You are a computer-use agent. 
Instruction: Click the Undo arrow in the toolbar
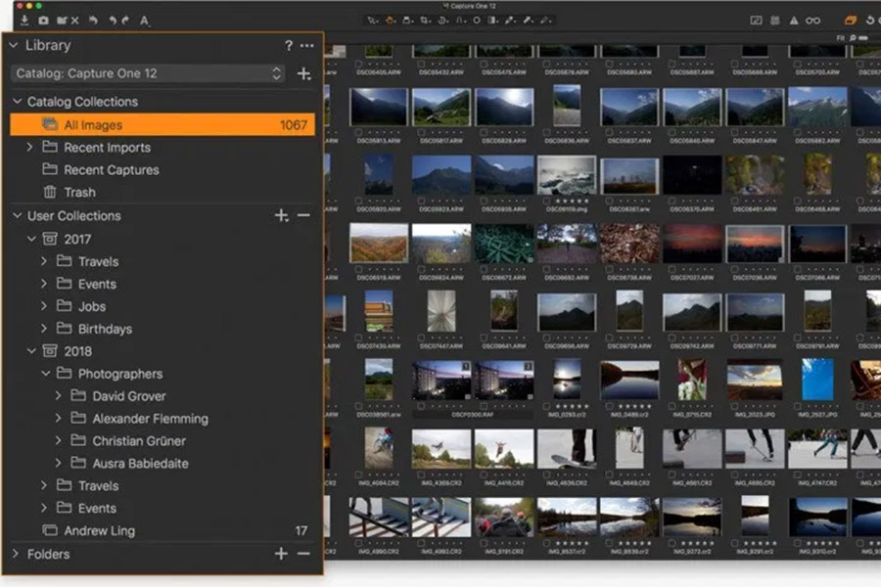92,19
